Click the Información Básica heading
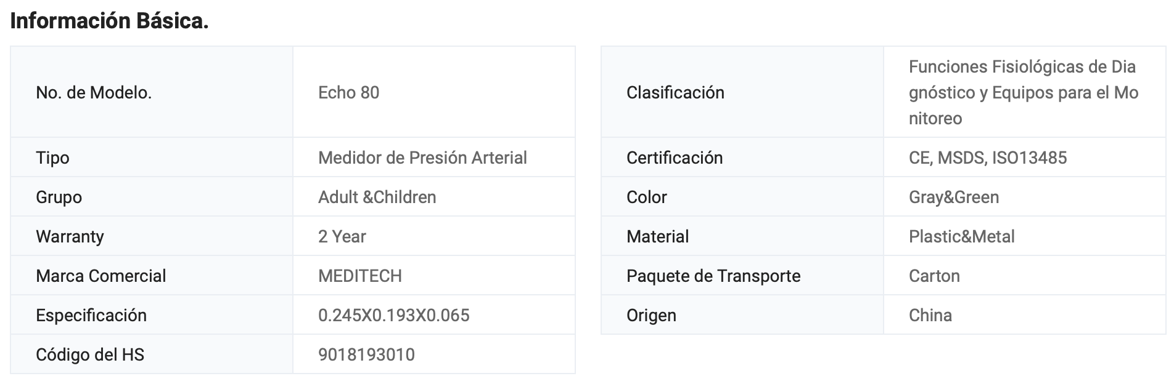The height and width of the screenshot is (384, 1174). 109,21
